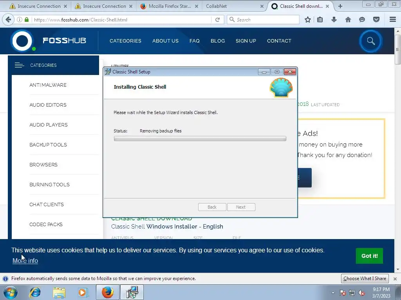The width and height of the screenshot is (401, 300).
Task: Click the Classic Shell seashell logo
Action: (x=281, y=87)
